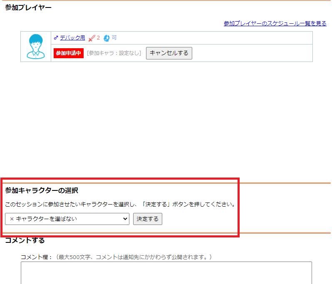The image size is (332, 284).
Task: Click the 参加申請中 status badge
Action: click(x=69, y=53)
